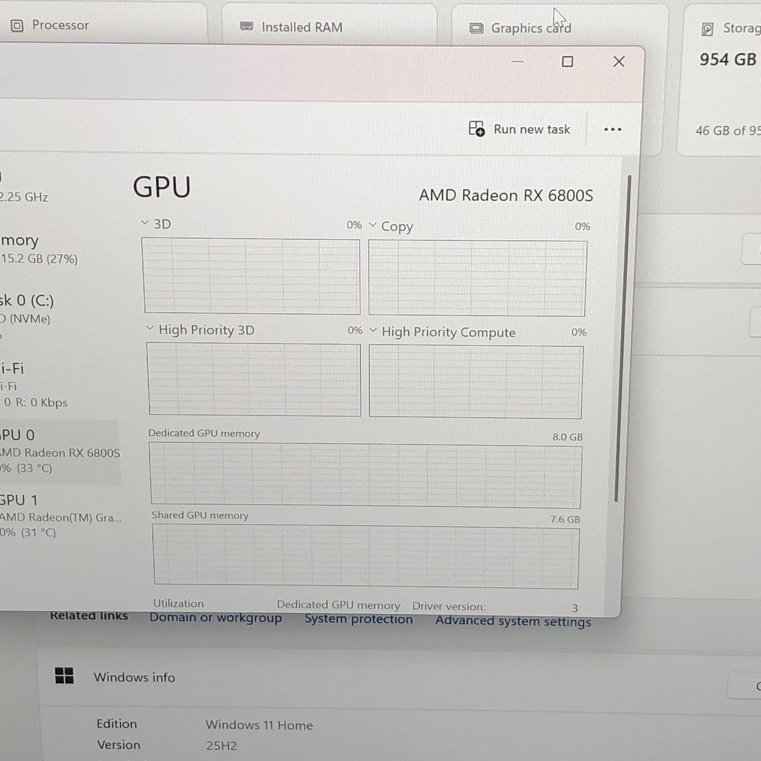Click the Installed RAM card label
The image size is (761, 761).
302,27
